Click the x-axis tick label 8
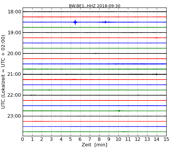The width and height of the screenshot is (189, 151). pos(99,139)
